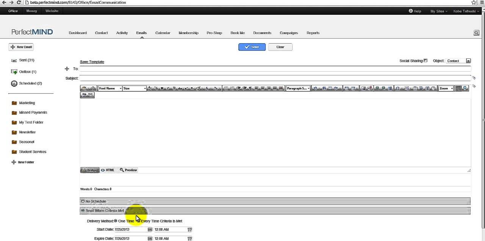Click the New Email button

(21, 47)
